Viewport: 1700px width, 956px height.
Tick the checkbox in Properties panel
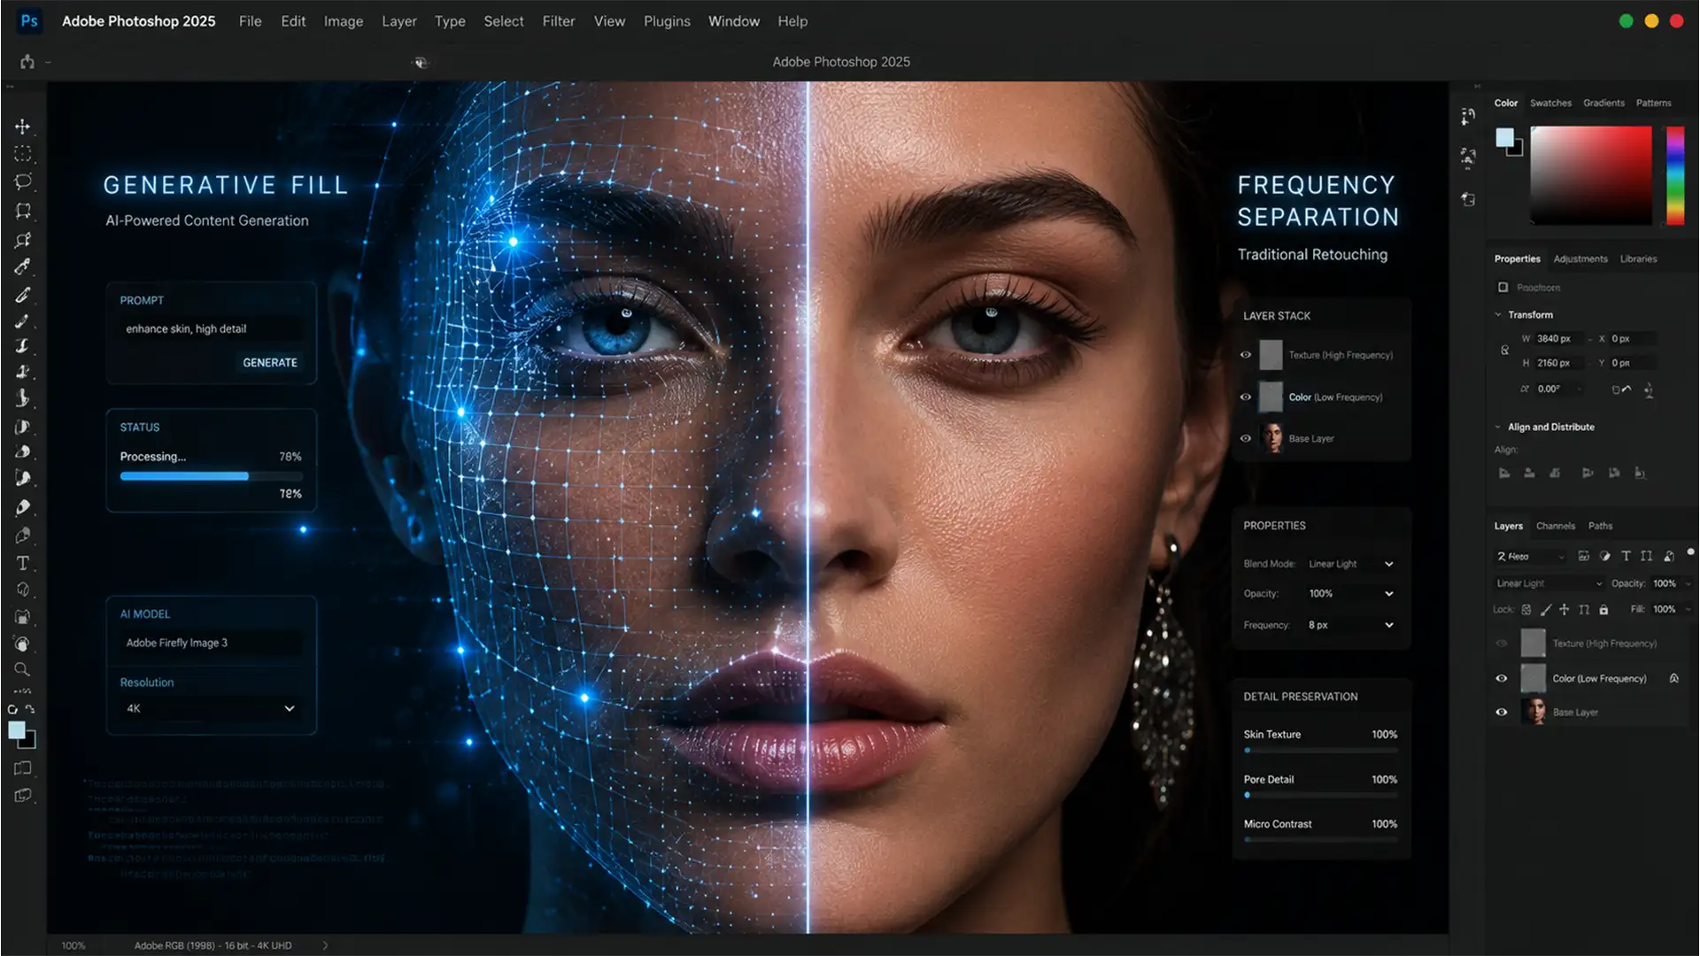[x=1503, y=287]
